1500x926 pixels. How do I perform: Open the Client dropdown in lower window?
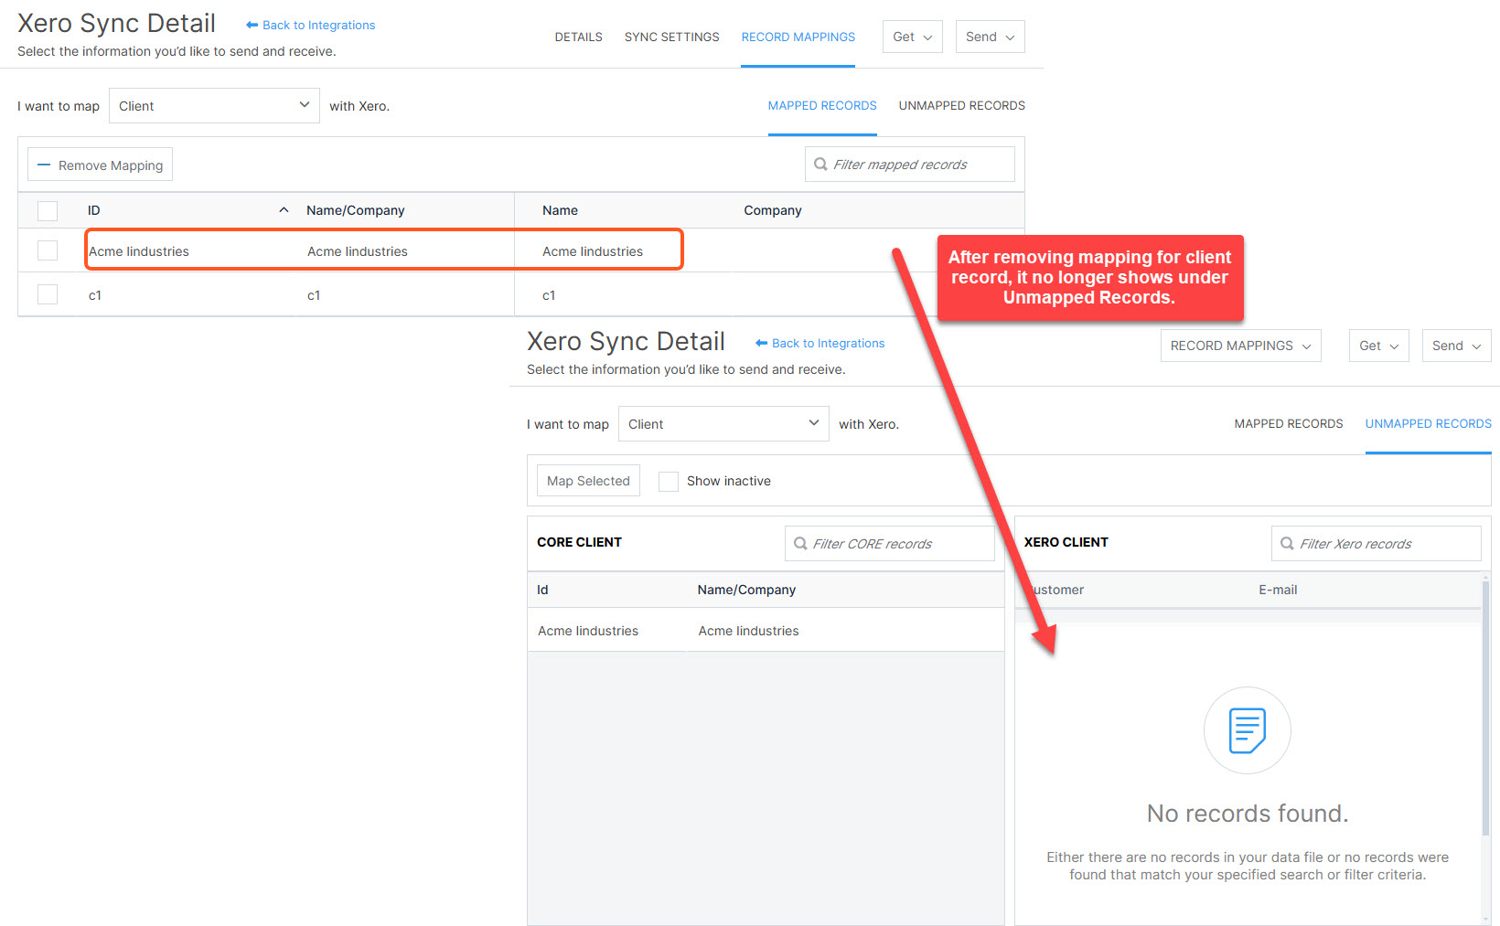click(723, 424)
